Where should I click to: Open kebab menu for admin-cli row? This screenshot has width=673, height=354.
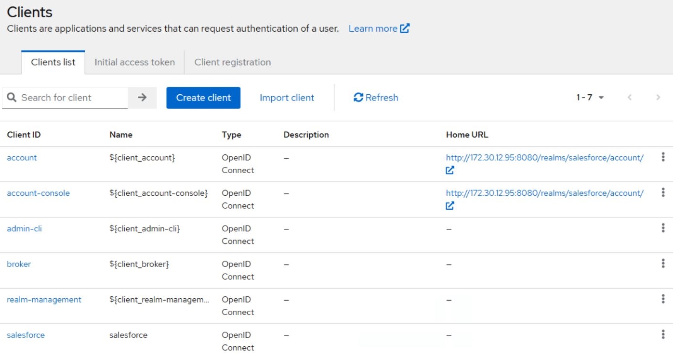point(663,228)
